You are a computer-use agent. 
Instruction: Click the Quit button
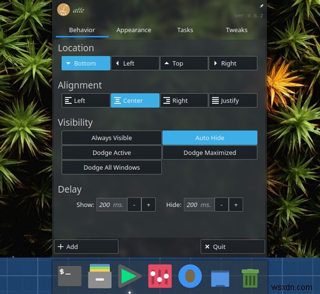click(233, 247)
